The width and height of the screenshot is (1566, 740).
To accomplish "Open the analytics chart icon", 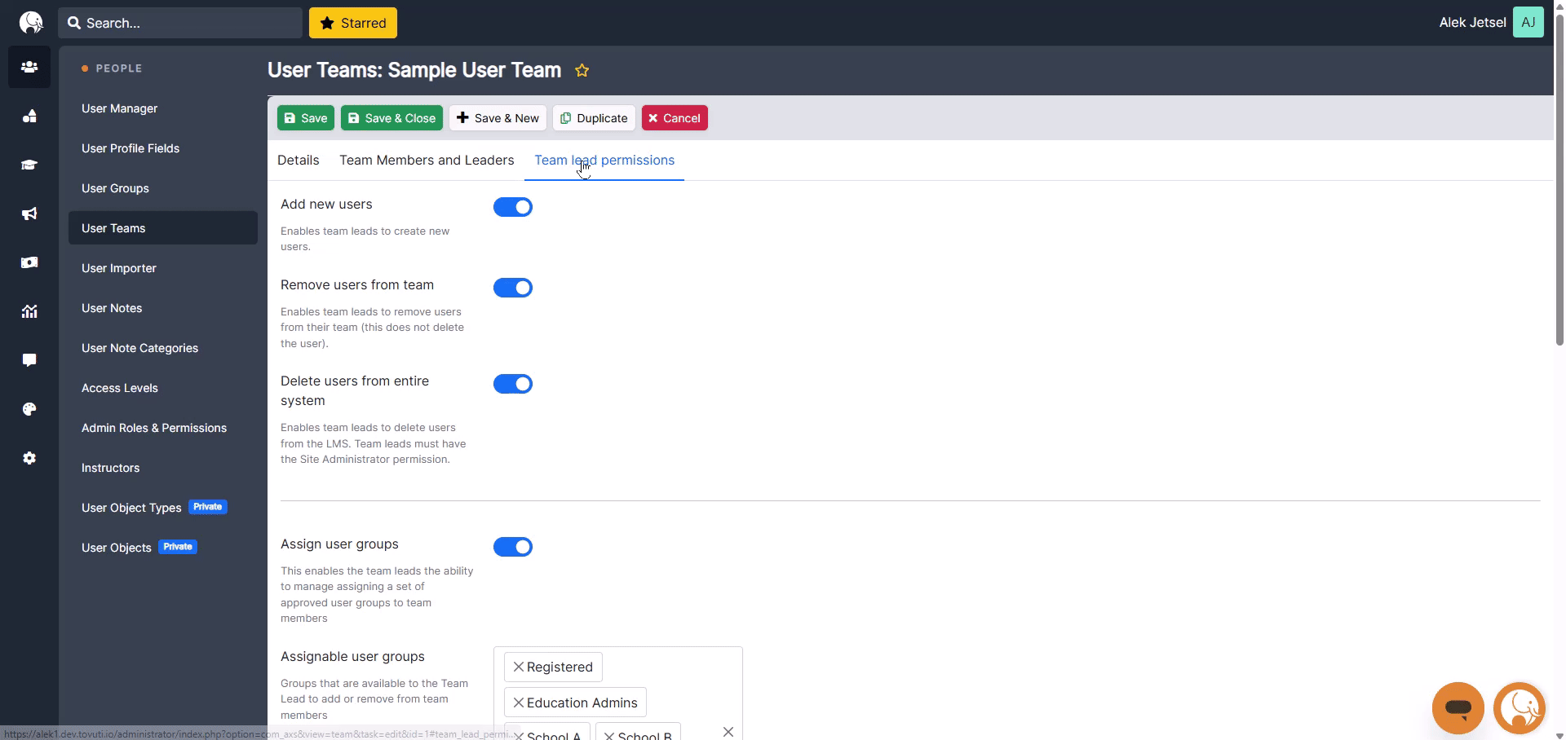I will pos(29,311).
